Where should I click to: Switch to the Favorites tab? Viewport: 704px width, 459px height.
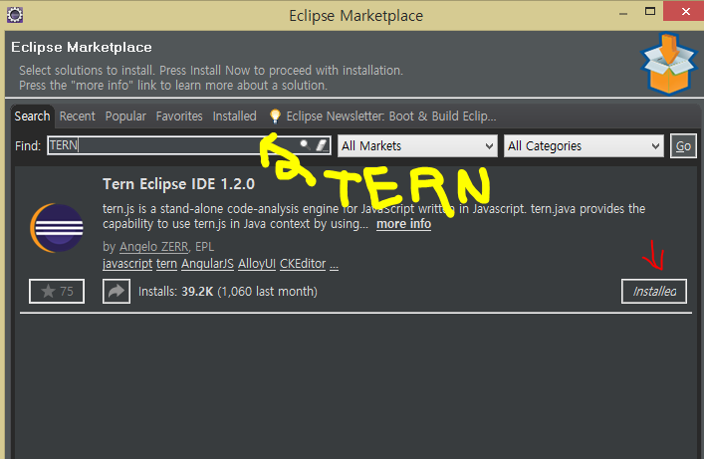179,116
